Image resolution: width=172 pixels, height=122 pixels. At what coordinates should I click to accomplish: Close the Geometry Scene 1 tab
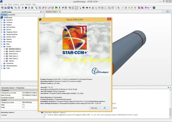pyautogui.click(x=60, y=12)
